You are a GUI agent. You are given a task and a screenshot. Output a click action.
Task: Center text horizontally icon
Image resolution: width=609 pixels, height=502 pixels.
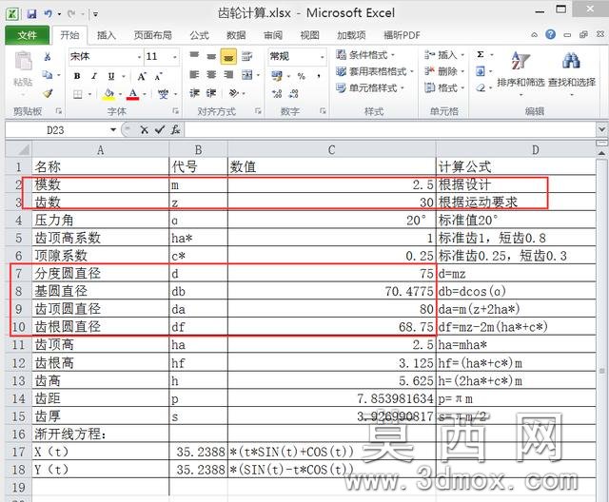click(211, 74)
